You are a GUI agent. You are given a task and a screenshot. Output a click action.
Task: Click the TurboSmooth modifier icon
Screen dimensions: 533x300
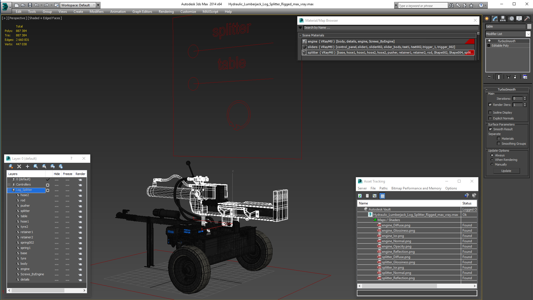point(490,41)
